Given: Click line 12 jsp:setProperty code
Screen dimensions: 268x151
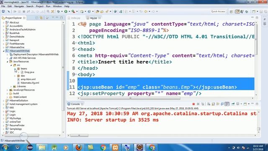Looking at the screenshot, I should tap(139, 94).
